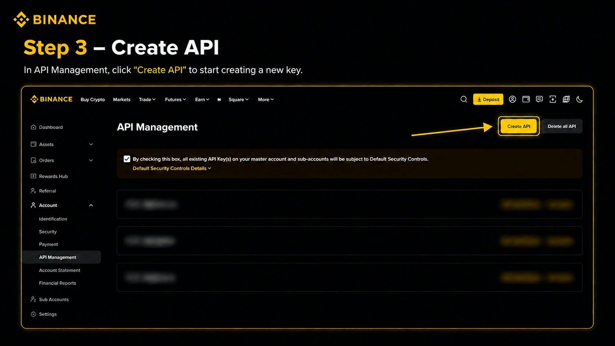Open Dashboard in the sidebar
The image size is (615, 346).
(51, 127)
